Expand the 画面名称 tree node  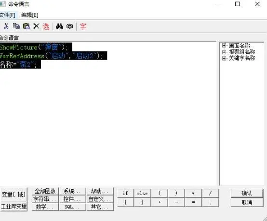tap(224, 46)
